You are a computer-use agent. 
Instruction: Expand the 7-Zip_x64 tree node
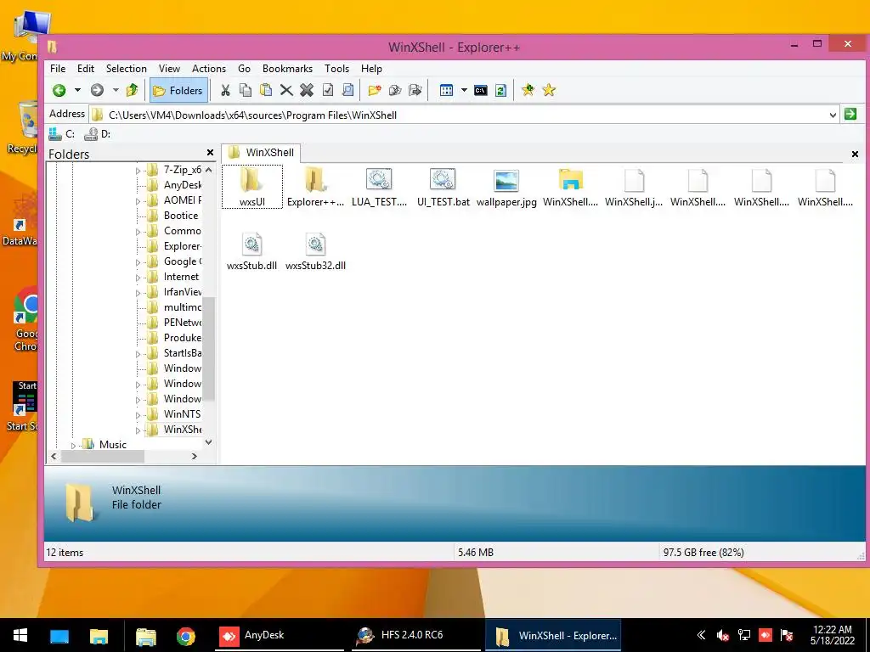(x=138, y=171)
